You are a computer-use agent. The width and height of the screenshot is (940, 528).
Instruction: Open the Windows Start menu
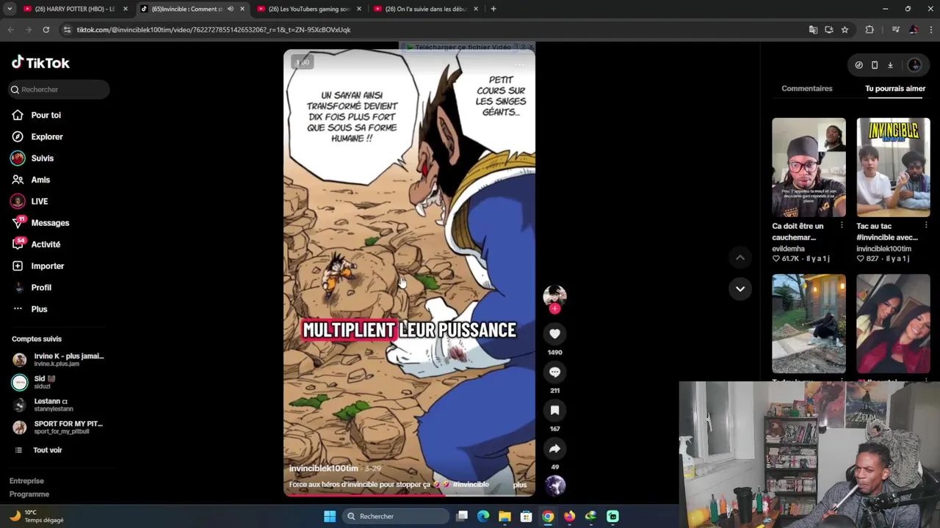click(330, 516)
